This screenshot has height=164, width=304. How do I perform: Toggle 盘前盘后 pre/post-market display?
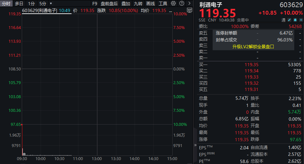point(109,4)
